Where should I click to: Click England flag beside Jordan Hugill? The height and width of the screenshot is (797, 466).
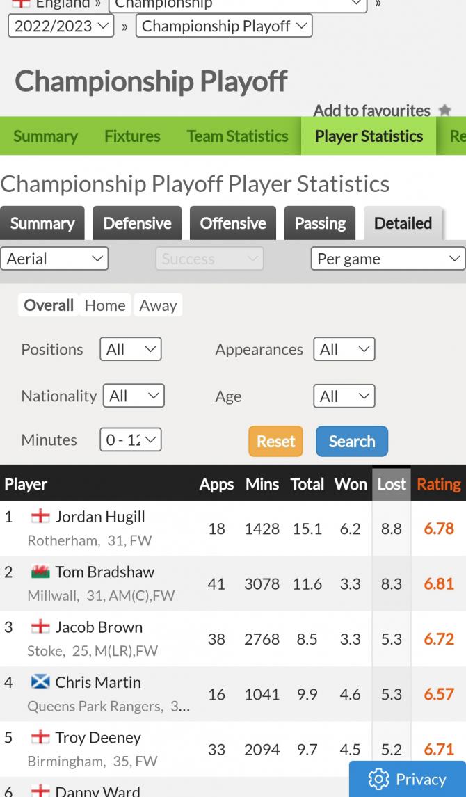click(x=40, y=517)
